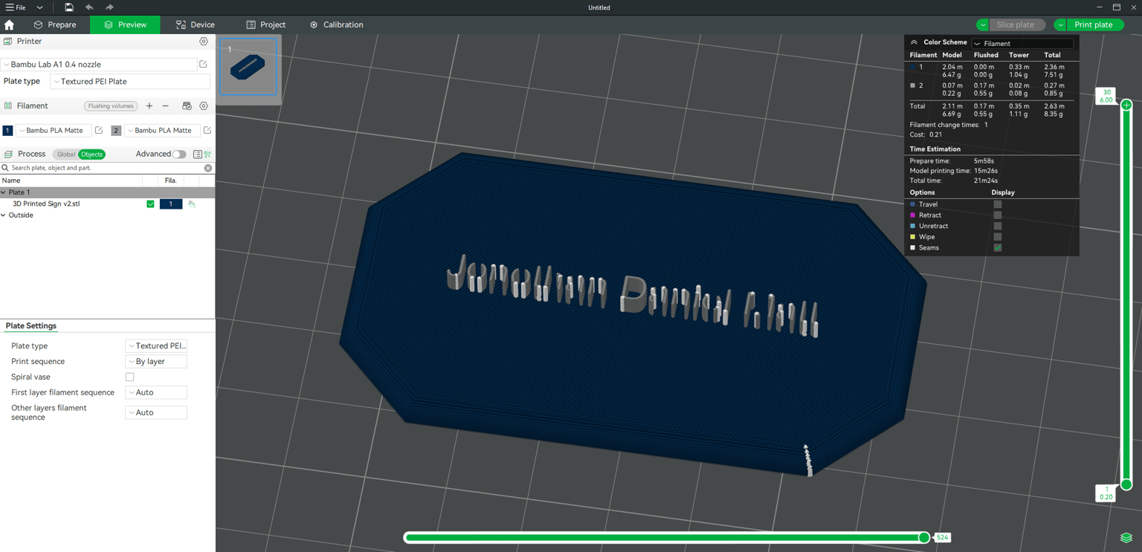This screenshot has width=1142, height=552.
Task: Click filament number cell for 3D Printed Sign
Action: [171, 204]
